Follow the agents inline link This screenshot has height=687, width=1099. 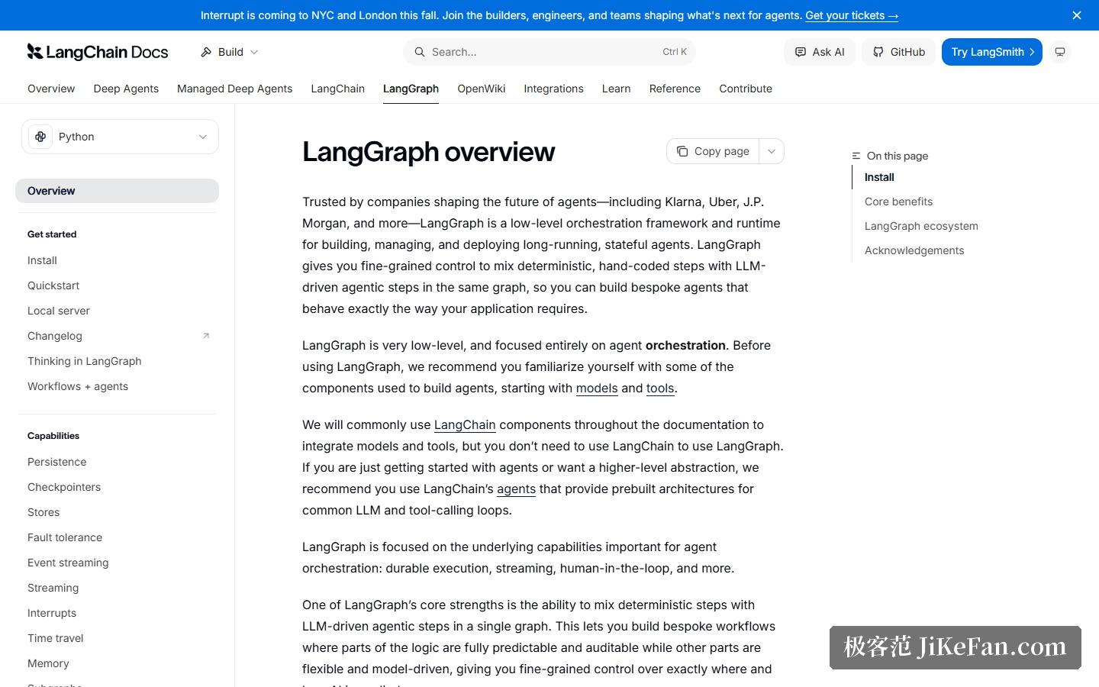516,489
